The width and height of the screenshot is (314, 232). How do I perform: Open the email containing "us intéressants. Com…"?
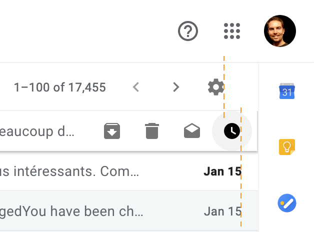tap(69, 171)
